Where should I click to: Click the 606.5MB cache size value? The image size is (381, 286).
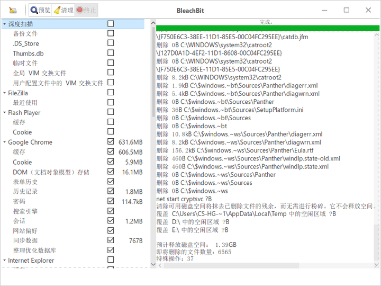click(x=131, y=152)
